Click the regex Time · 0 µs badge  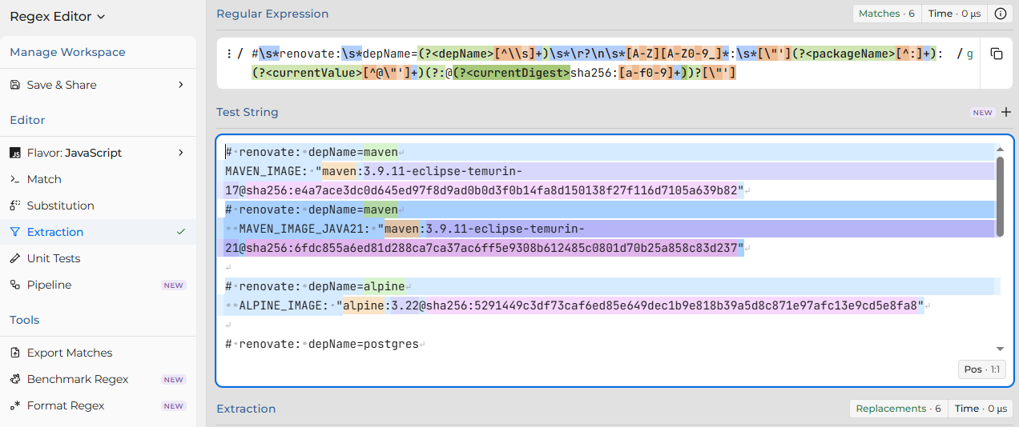coord(954,14)
